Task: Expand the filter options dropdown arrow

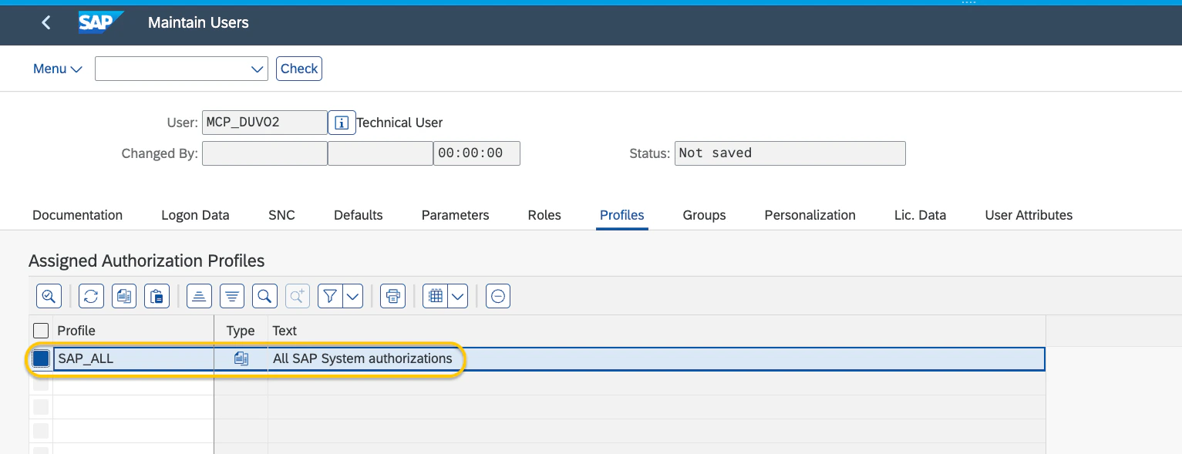Action: pos(353,296)
